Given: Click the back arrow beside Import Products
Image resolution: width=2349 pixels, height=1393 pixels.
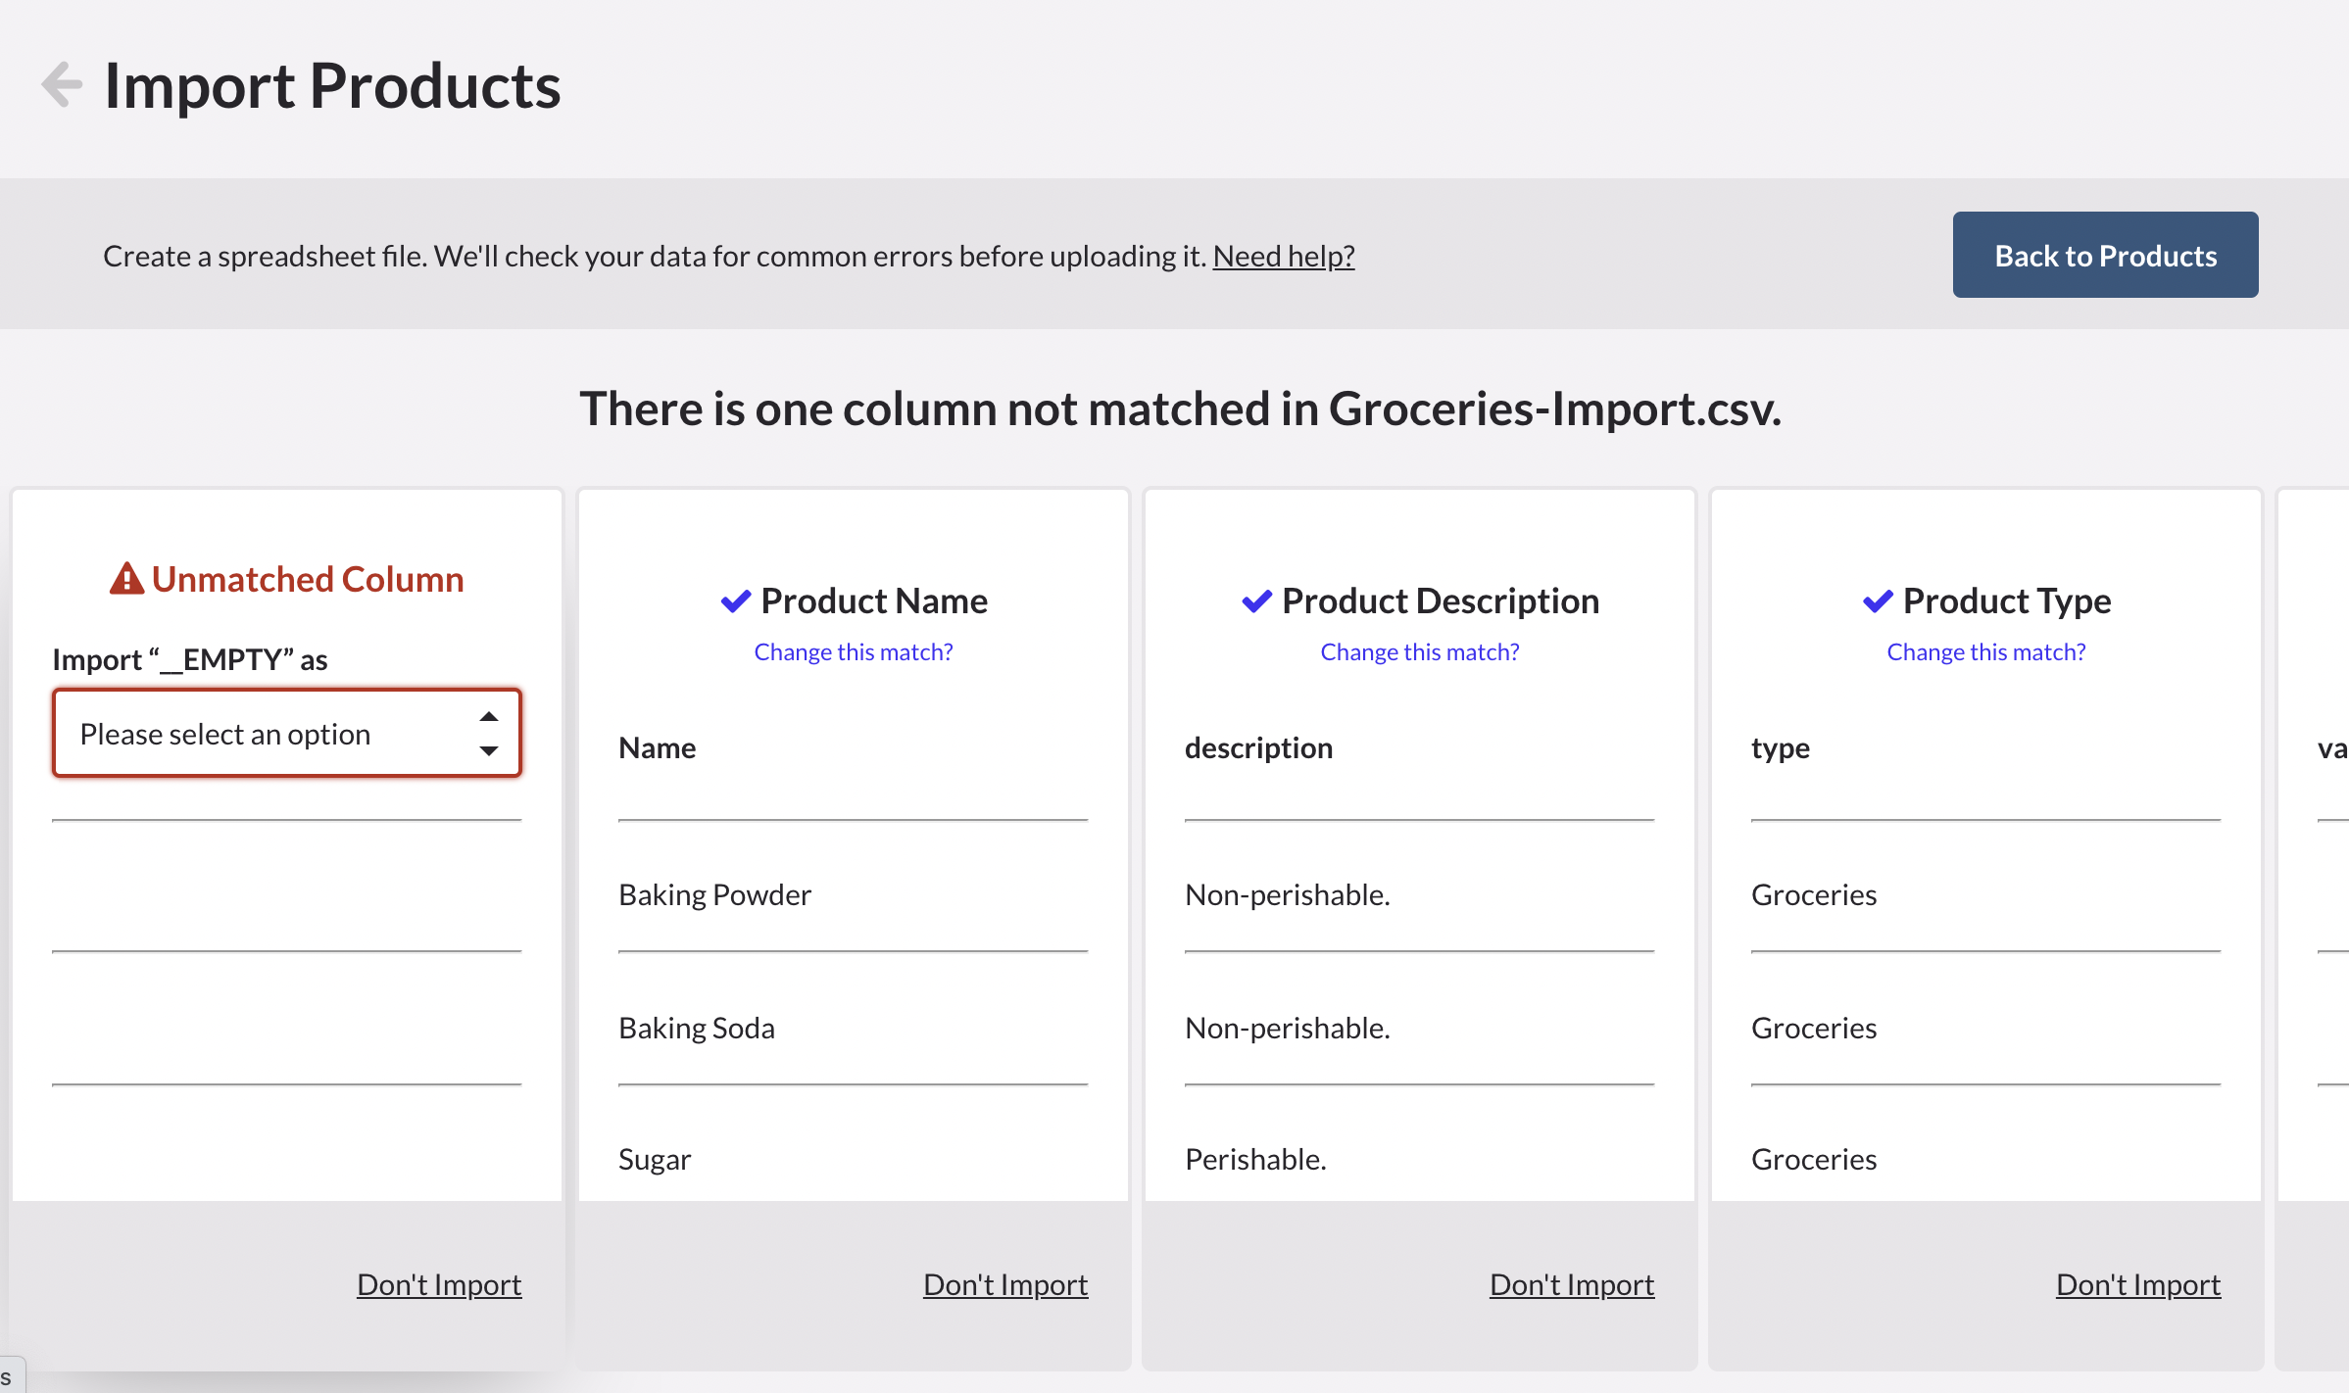Looking at the screenshot, I should tap(62, 84).
